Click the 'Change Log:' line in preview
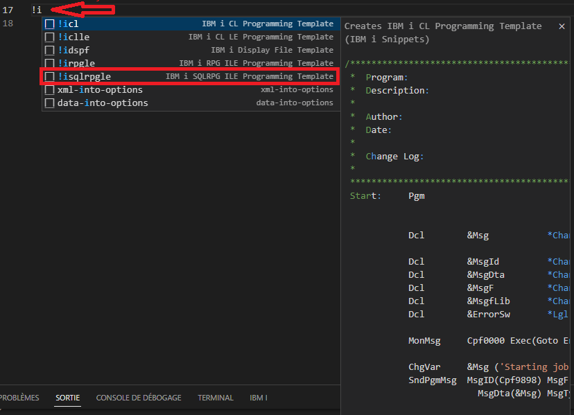 tap(394, 157)
